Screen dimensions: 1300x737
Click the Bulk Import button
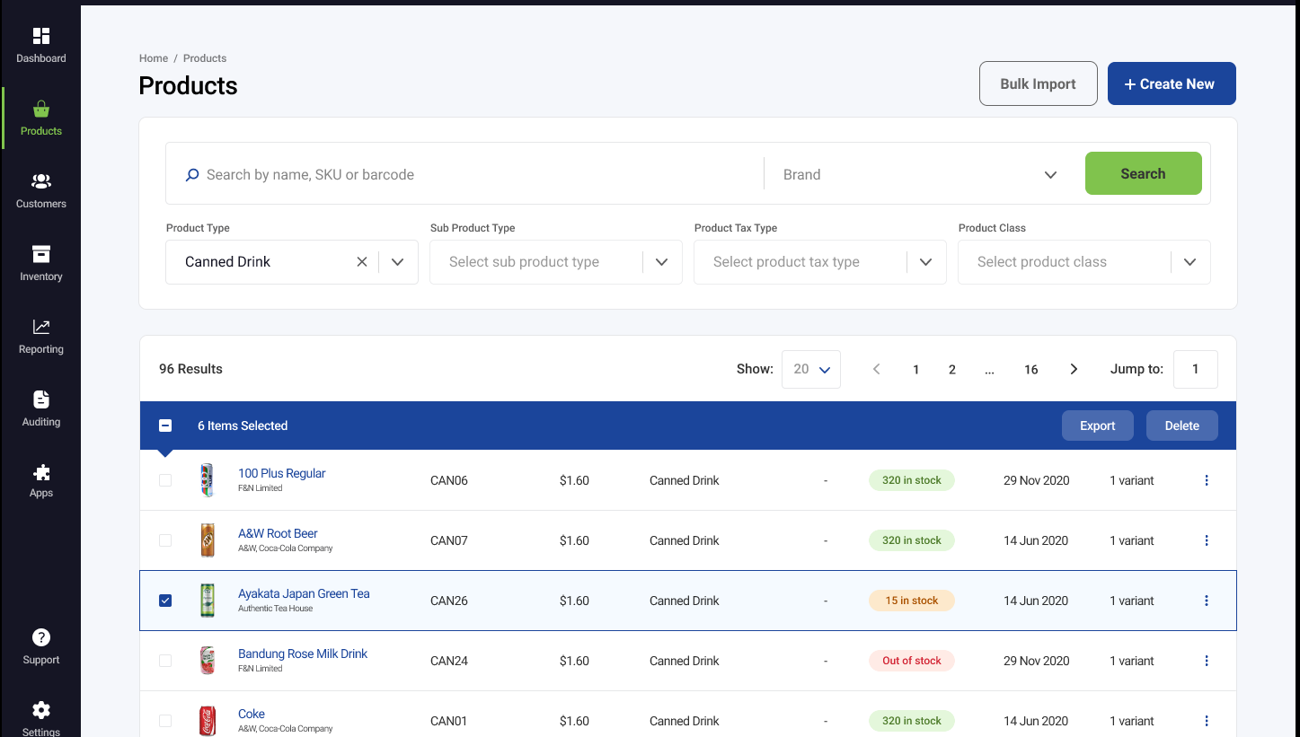1039,83
